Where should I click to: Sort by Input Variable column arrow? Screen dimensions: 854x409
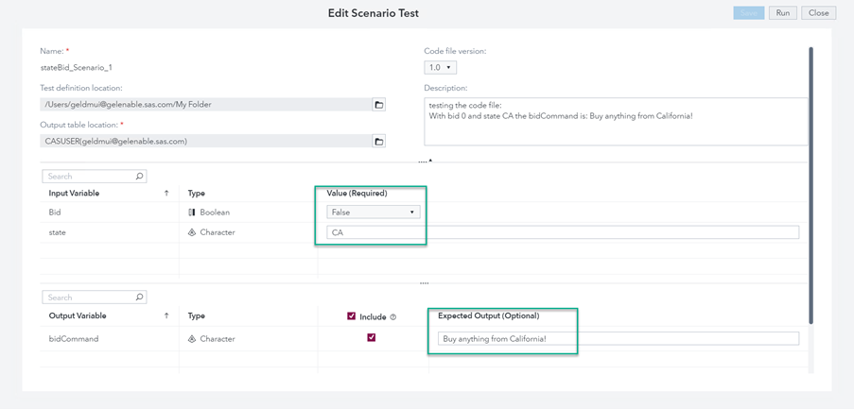click(x=166, y=194)
